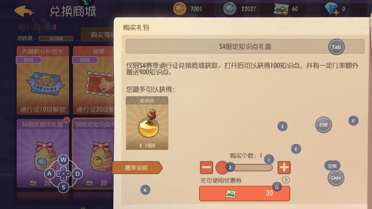Increase purchase quantity with plus button
Image resolution: width=372 pixels, height=209 pixels.
pos(284,168)
